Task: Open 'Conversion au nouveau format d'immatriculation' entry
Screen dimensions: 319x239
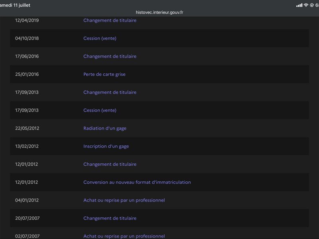Action: pyautogui.click(x=137, y=182)
